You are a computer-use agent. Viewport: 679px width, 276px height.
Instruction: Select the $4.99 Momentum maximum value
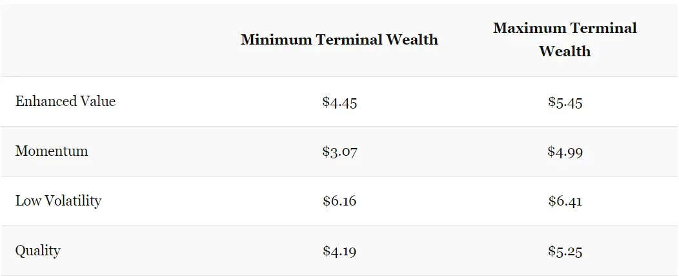565,152
